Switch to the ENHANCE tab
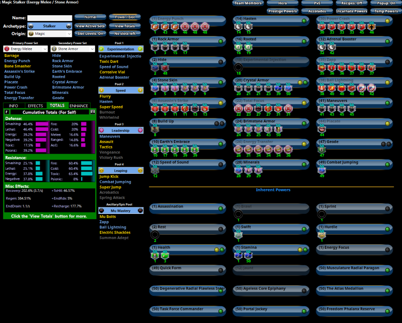This screenshot has height=323, width=402. tap(79, 106)
